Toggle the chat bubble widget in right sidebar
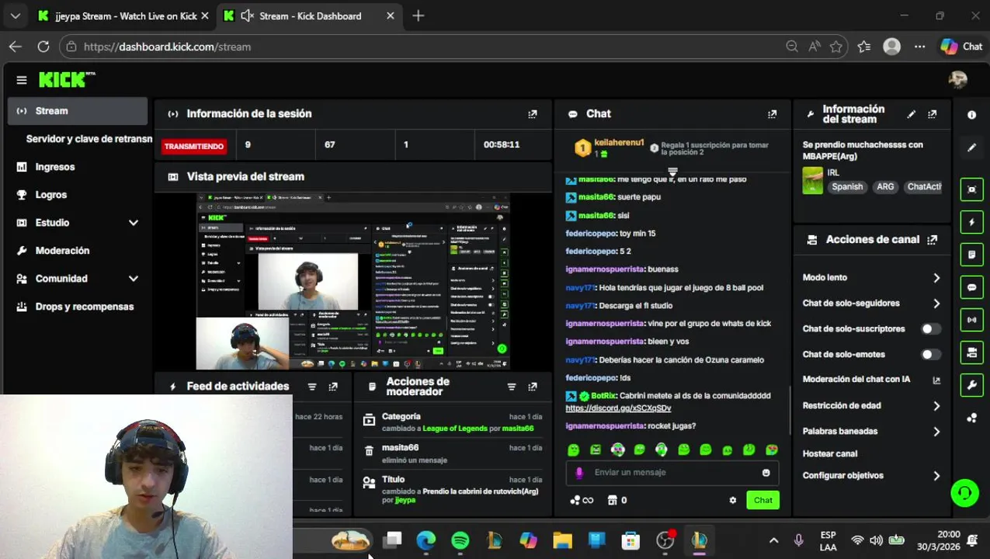Viewport: 990px width, 559px height. [971, 287]
